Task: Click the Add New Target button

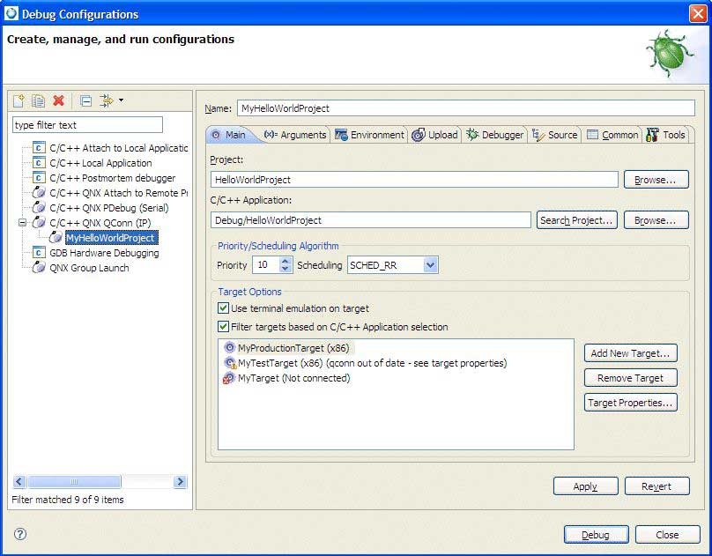Action: [630, 353]
